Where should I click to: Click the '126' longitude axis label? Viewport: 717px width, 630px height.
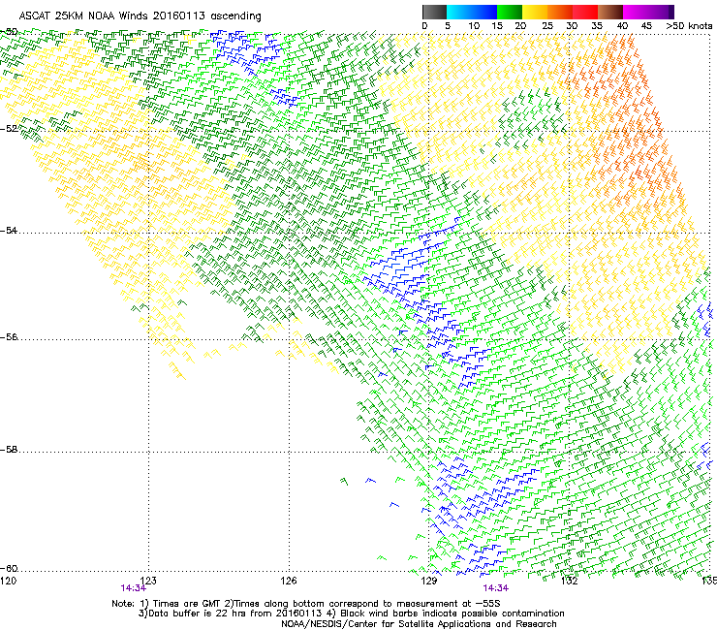[x=289, y=581]
